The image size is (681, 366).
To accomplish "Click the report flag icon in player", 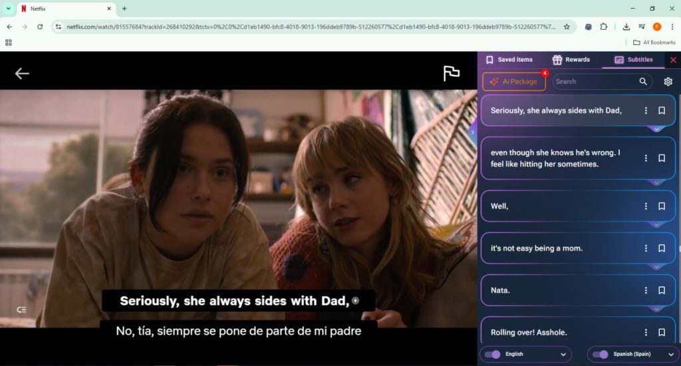I will pyautogui.click(x=452, y=73).
